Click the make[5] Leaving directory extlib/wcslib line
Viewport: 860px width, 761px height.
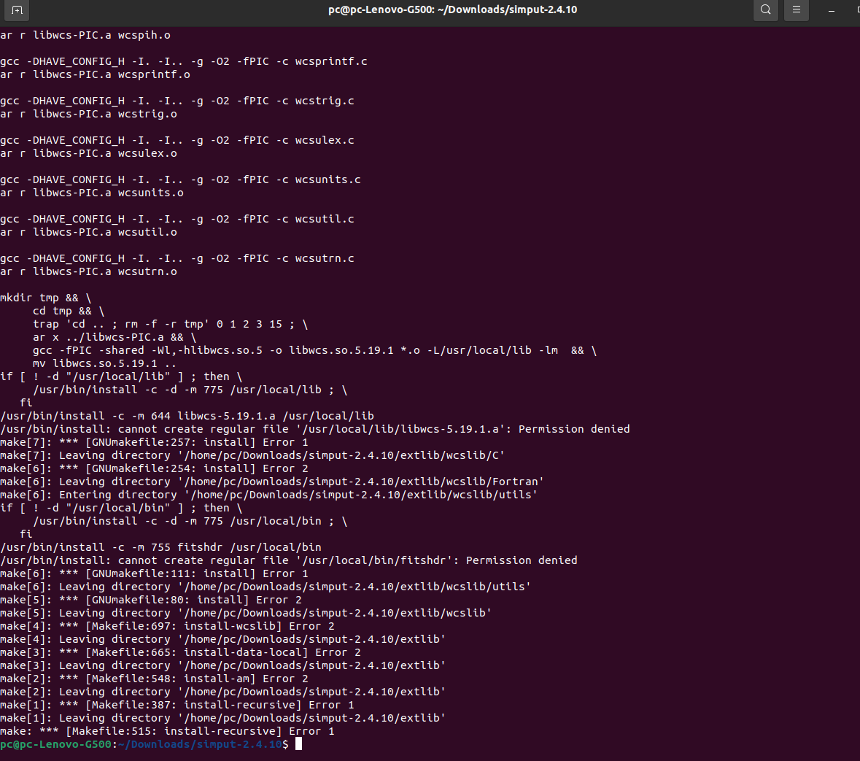tap(246, 614)
